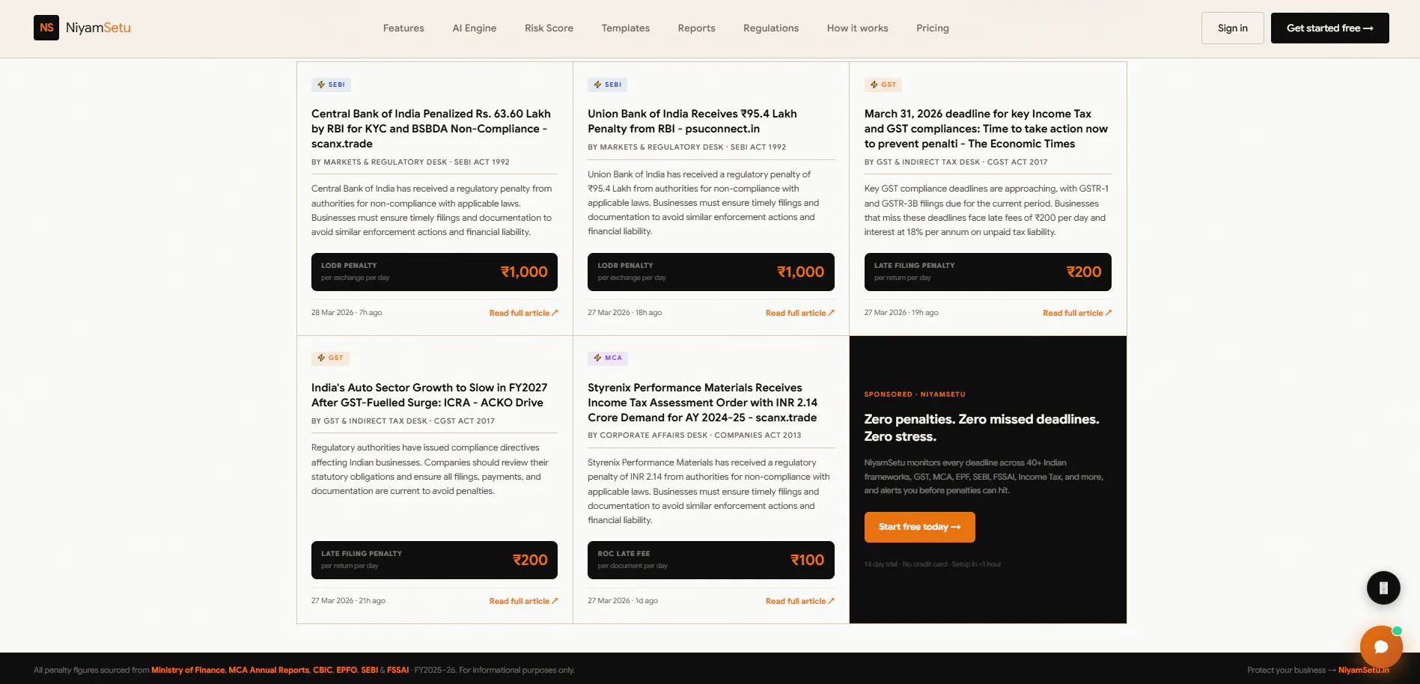Screen dimensions: 1420x684
Task: Open Ministry of Finance source link
Action: 188,671
